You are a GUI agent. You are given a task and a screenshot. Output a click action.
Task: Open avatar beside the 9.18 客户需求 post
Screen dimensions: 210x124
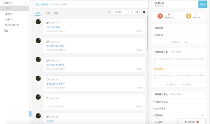(38, 40)
